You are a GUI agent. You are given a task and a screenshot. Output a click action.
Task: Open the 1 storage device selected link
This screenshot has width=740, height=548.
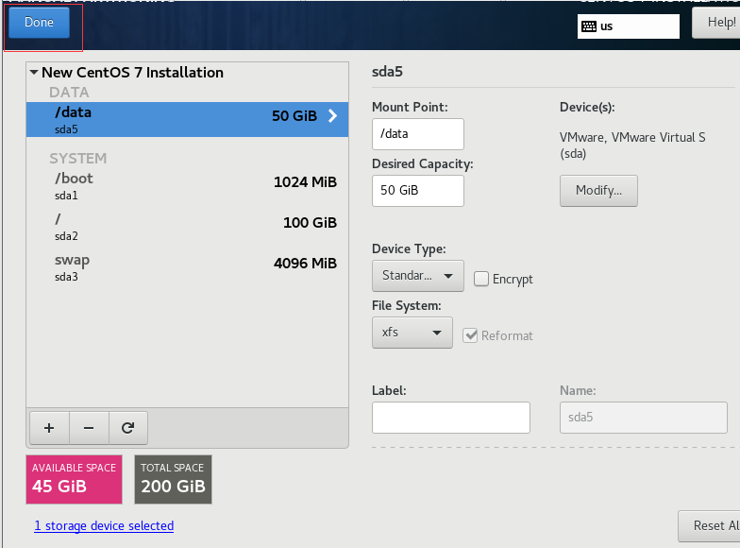104,525
